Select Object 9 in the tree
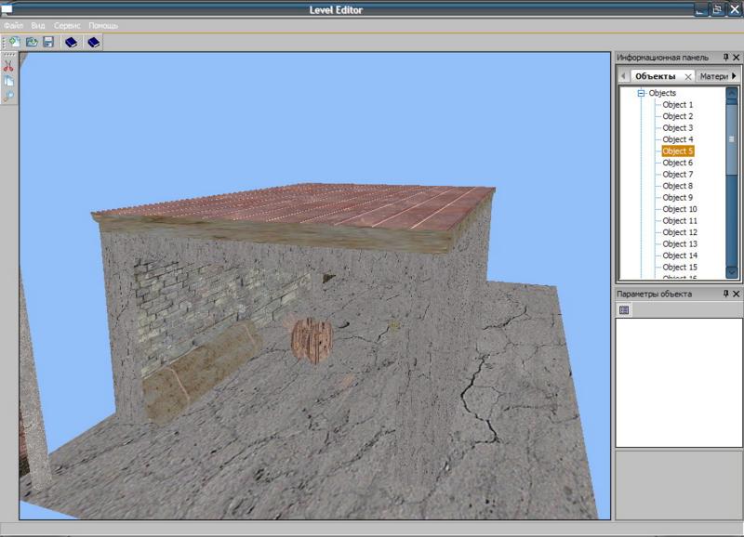 click(678, 198)
